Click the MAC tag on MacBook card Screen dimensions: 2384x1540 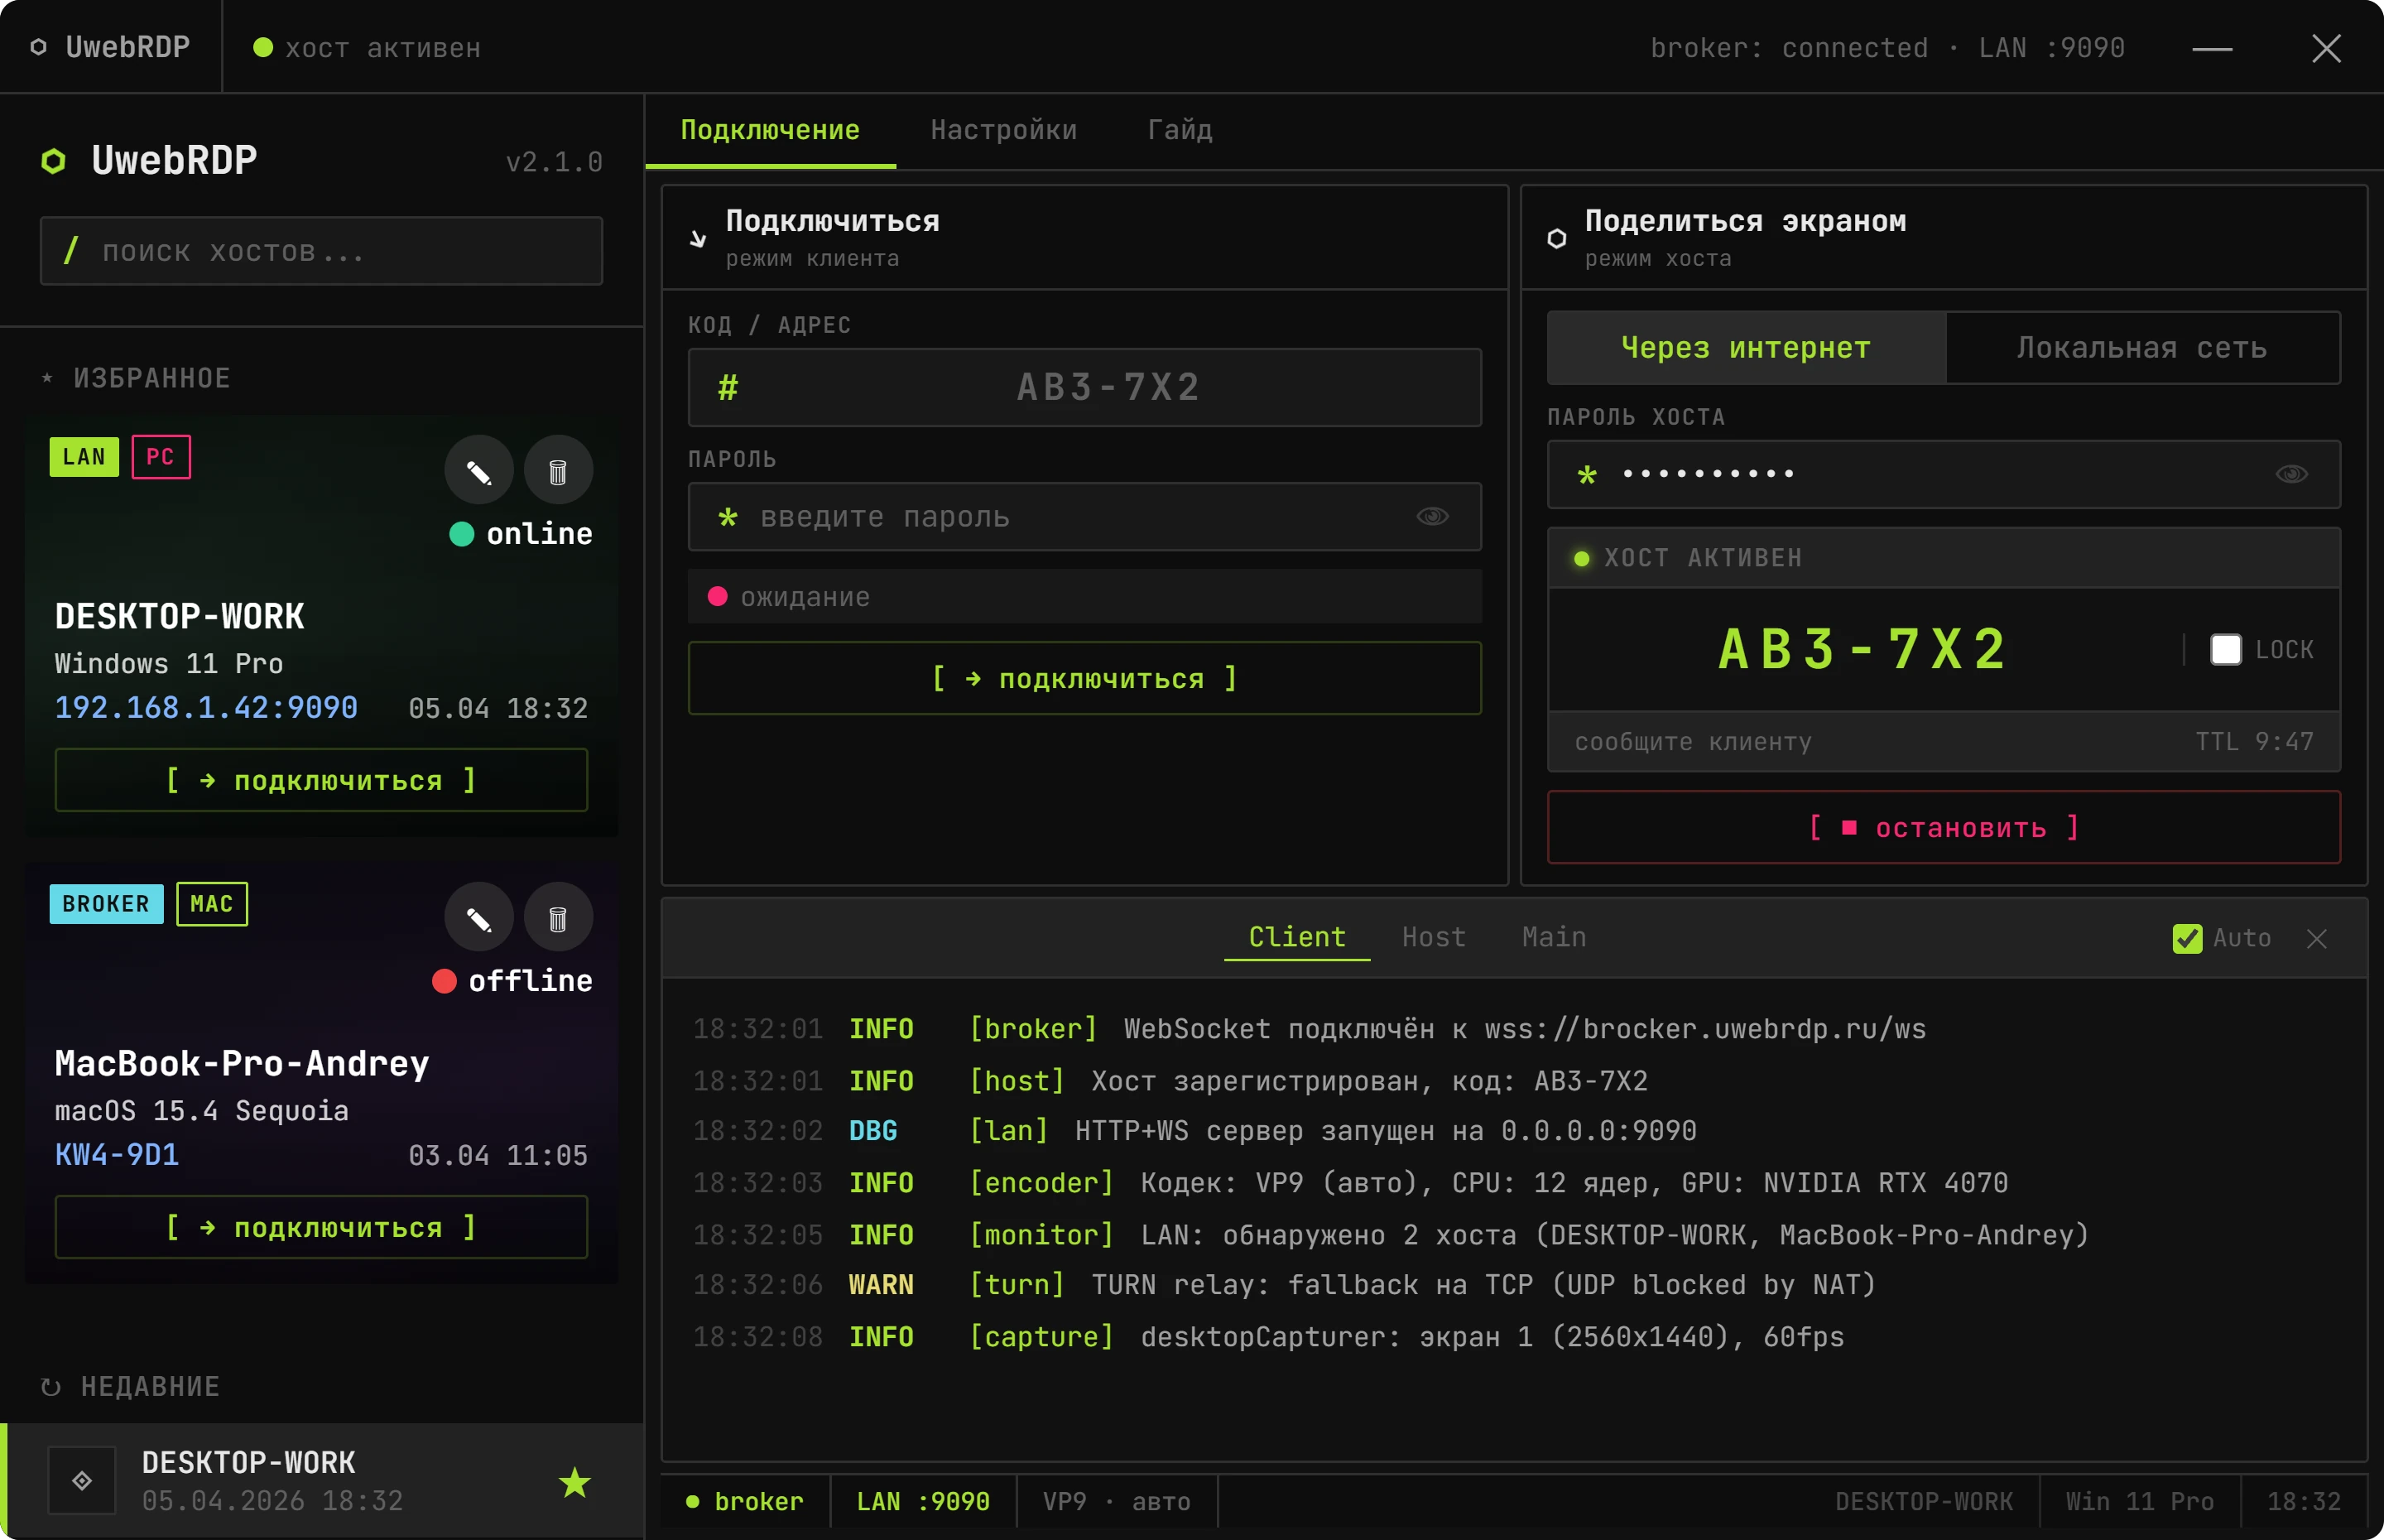click(212, 904)
